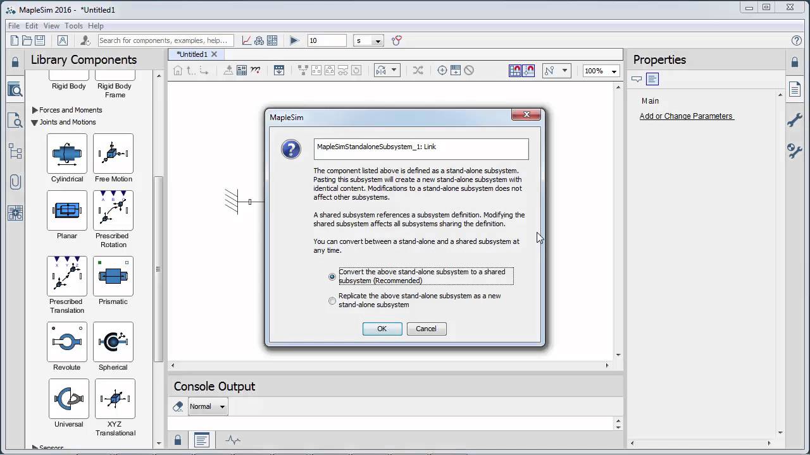Open a file using the folder icon
810x455 pixels.
coord(27,40)
